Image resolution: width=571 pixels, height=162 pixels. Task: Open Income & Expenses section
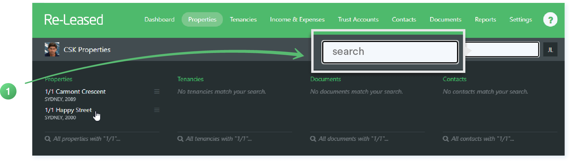click(x=297, y=20)
